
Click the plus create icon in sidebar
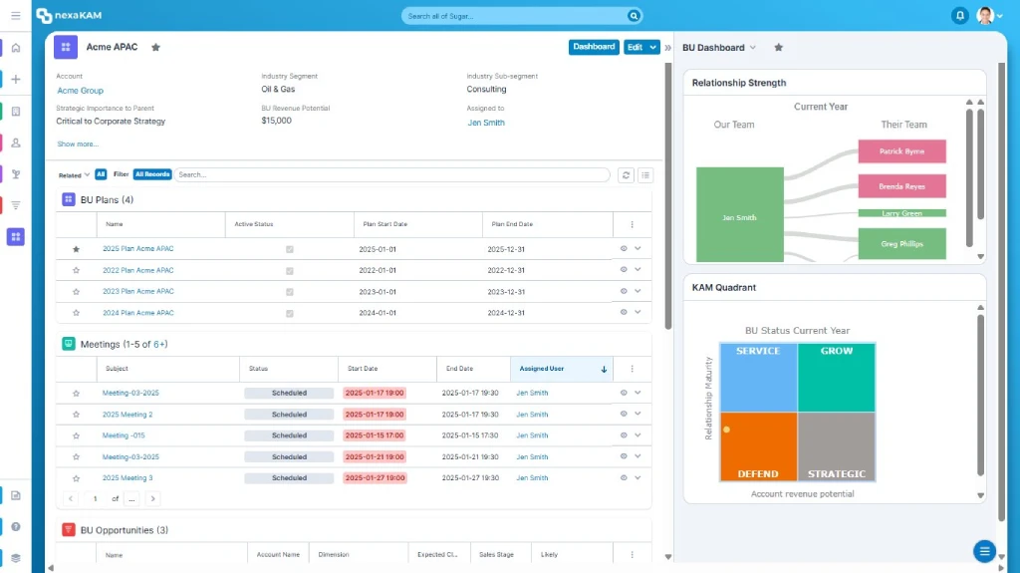coord(16,80)
